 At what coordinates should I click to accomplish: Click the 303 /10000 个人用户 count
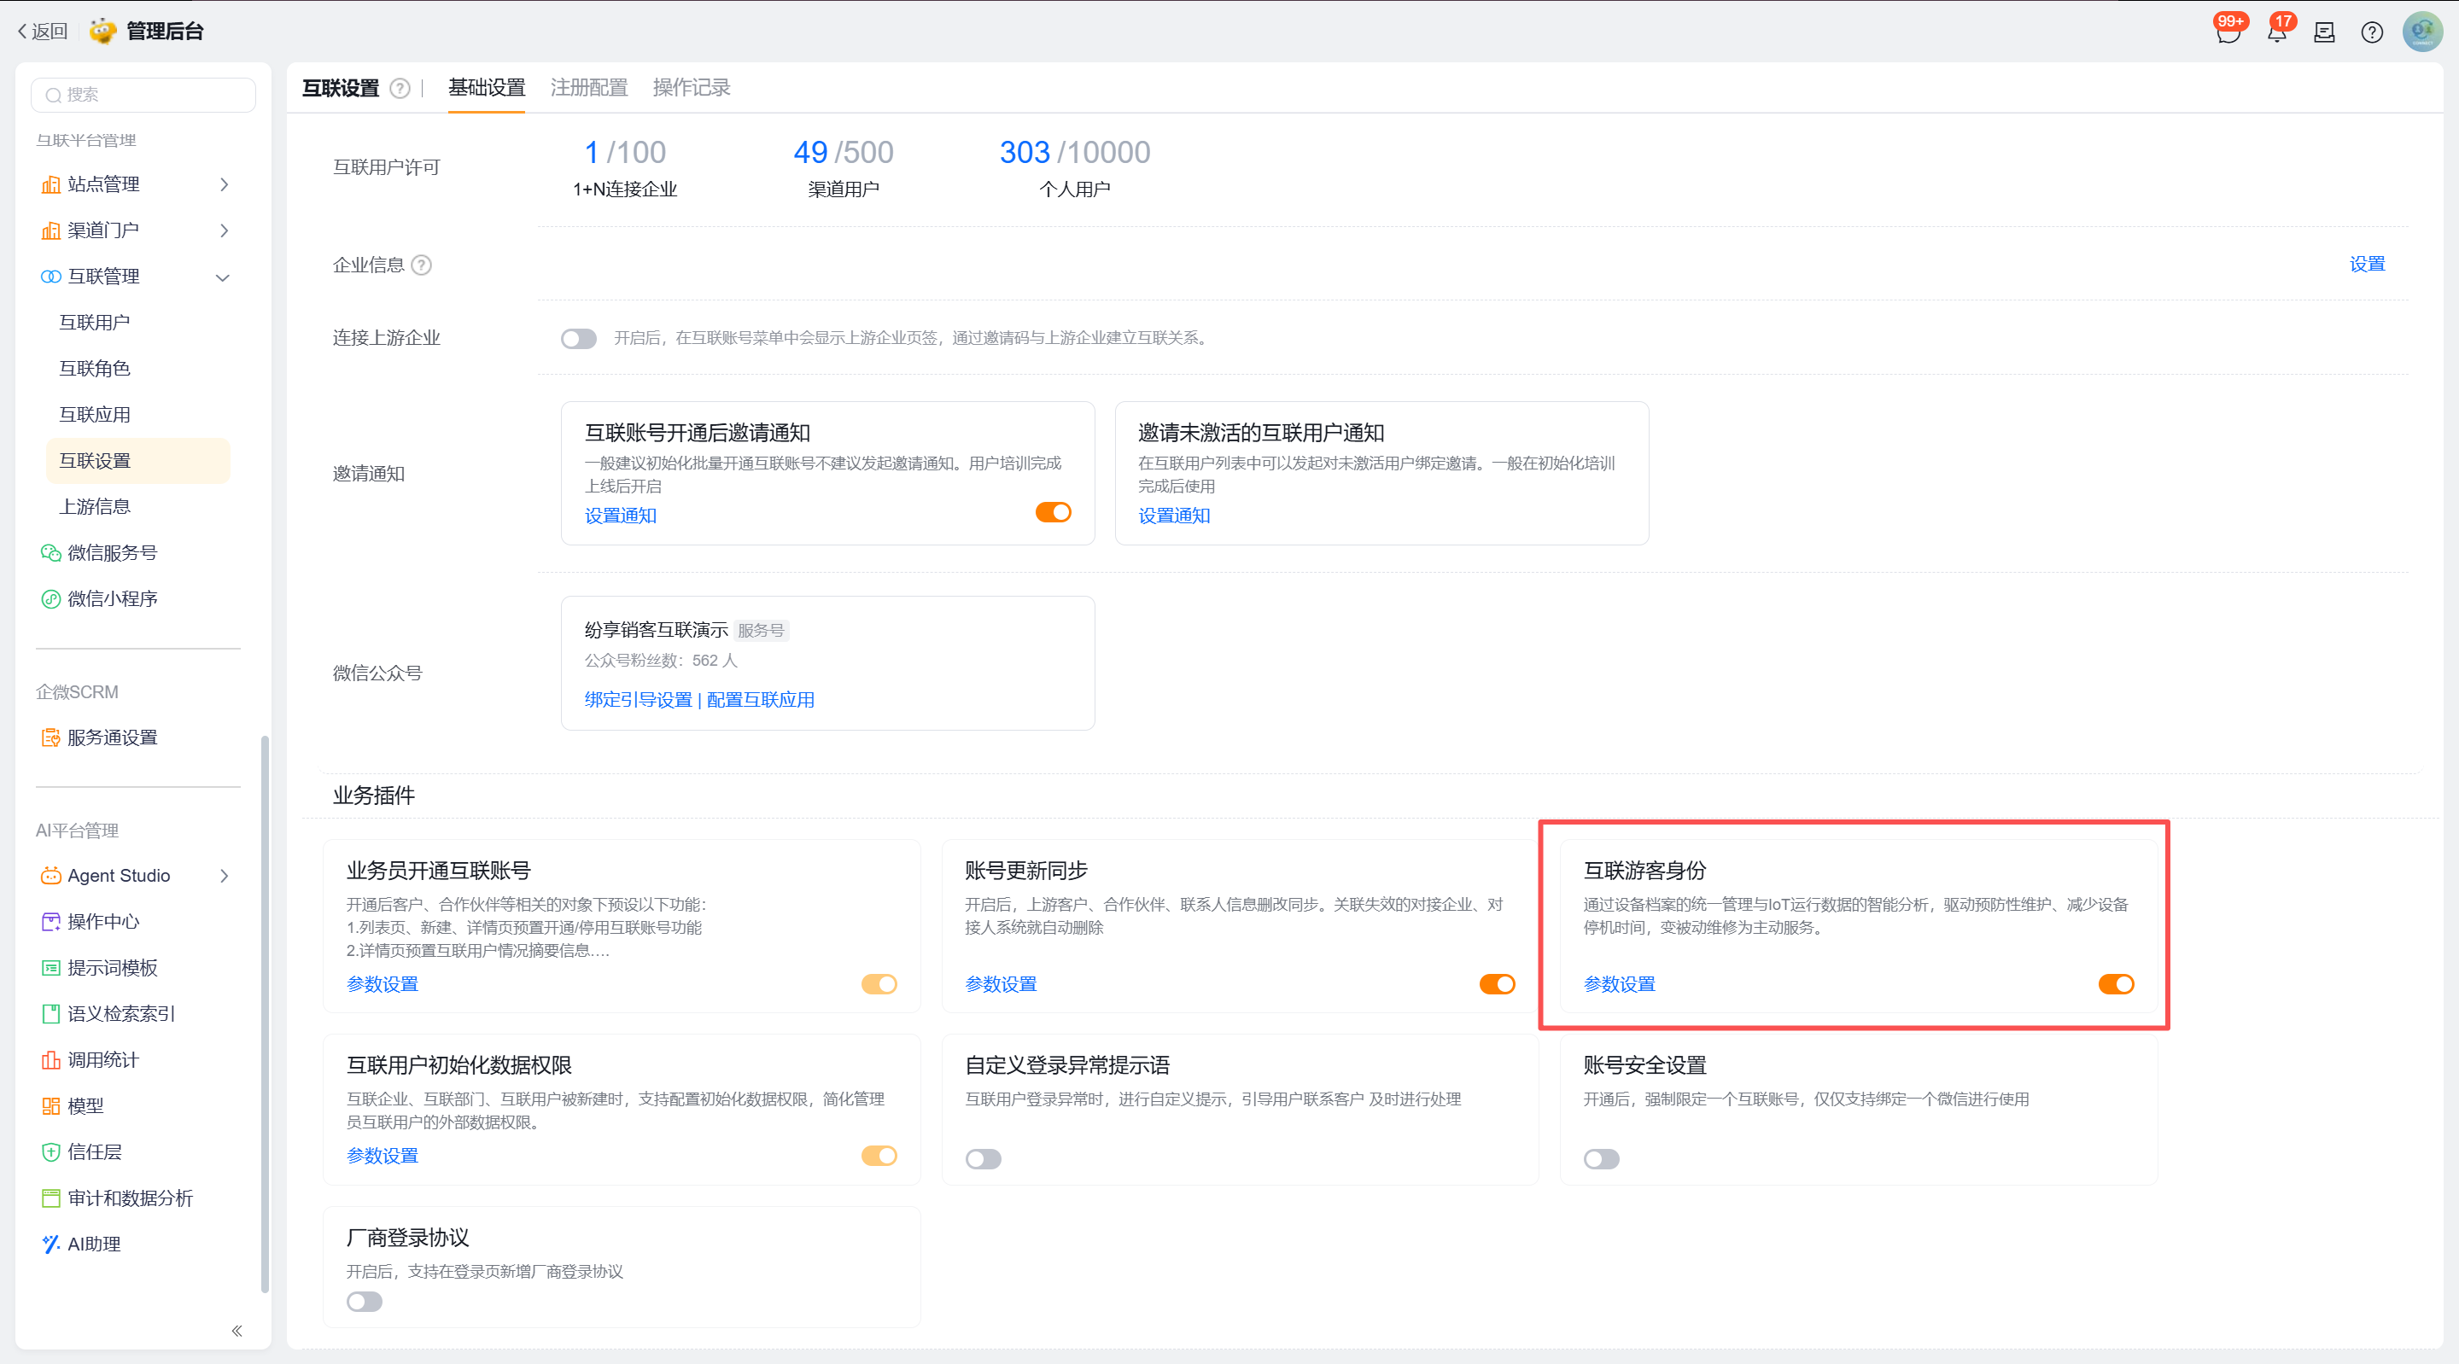(1075, 167)
